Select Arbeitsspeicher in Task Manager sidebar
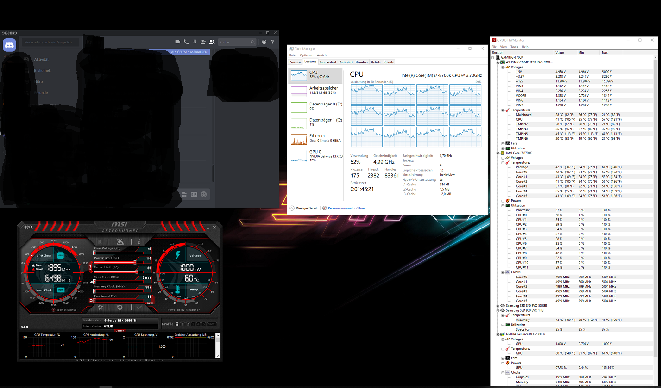Viewport: 661px width, 388px height. tap(315, 91)
